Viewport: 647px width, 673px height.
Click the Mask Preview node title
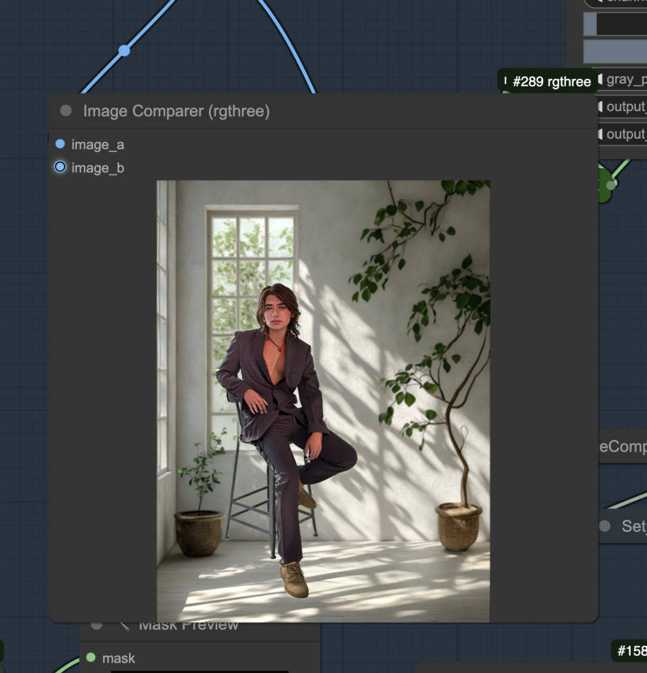click(x=188, y=626)
